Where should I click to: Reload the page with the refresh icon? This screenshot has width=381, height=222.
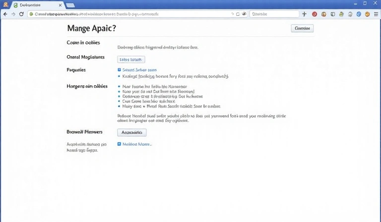21,14
